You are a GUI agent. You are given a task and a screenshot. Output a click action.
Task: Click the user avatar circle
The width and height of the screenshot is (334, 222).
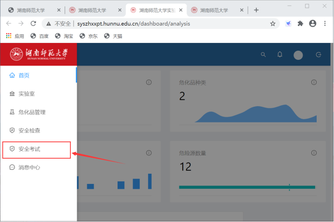(x=298, y=55)
